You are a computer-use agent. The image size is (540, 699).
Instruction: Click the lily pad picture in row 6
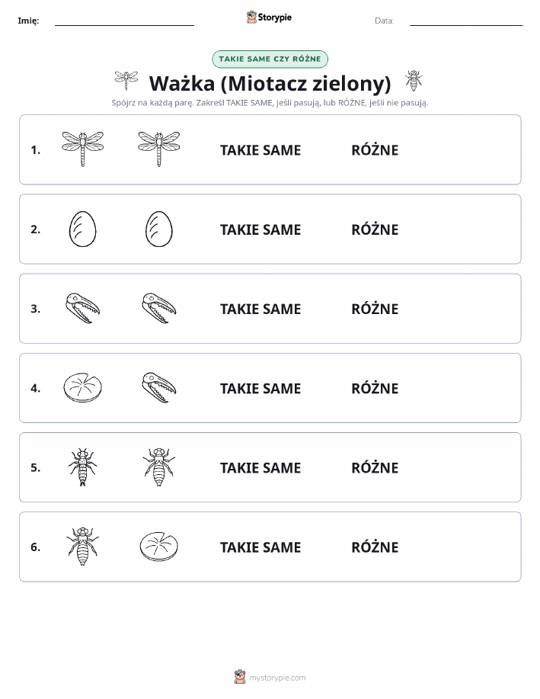coord(159,546)
